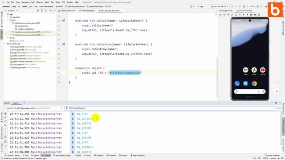Open TODO tool window
This screenshot has height=160, width=285.
pyautogui.click(x=87, y=156)
